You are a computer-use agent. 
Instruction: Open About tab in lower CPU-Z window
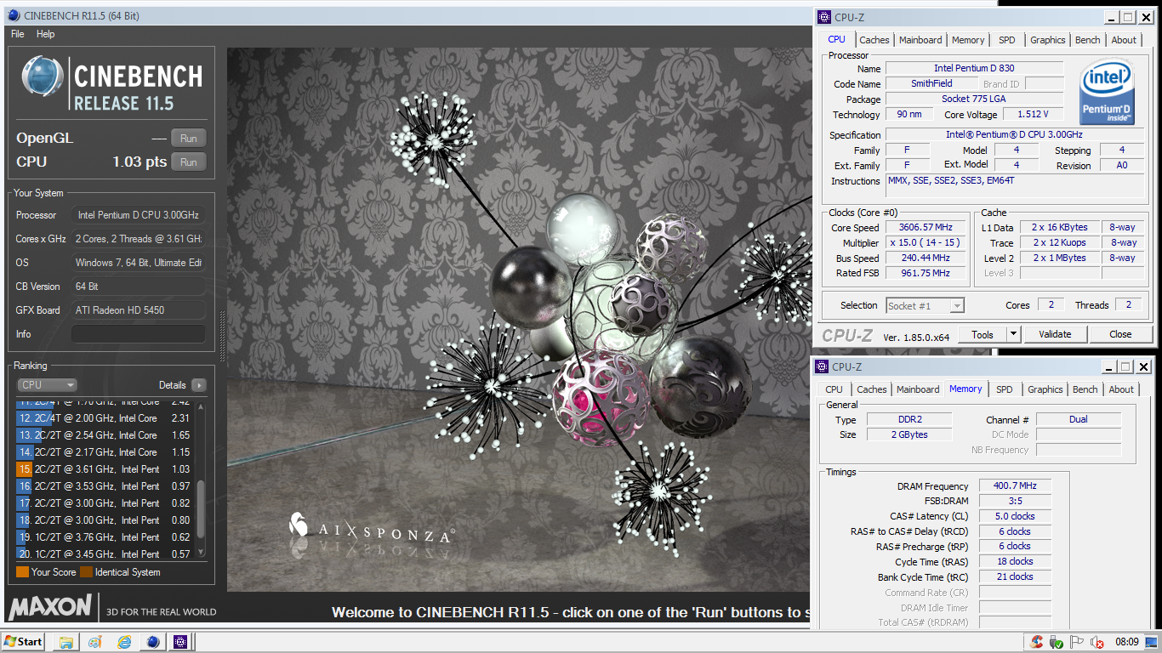pyautogui.click(x=1121, y=389)
